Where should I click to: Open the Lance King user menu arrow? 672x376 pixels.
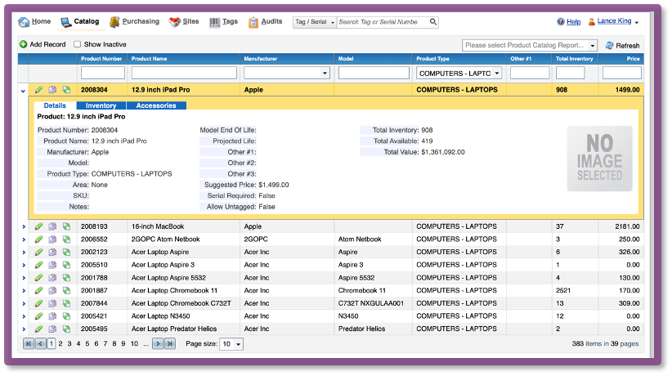pyautogui.click(x=637, y=22)
